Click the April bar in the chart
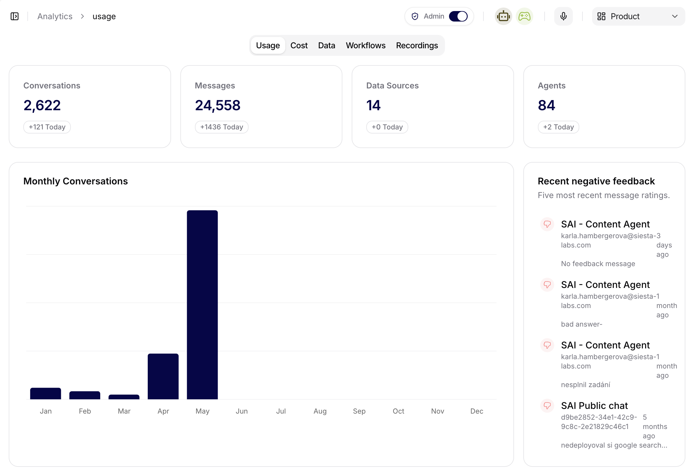The image size is (690, 470). tap(163, 377)
